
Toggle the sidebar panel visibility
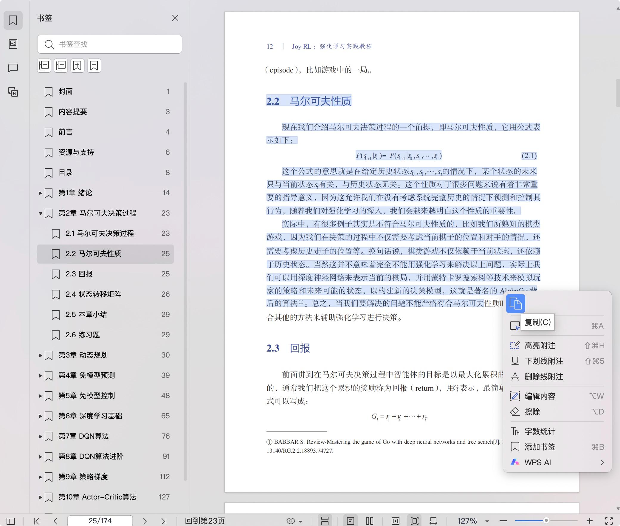11,521
